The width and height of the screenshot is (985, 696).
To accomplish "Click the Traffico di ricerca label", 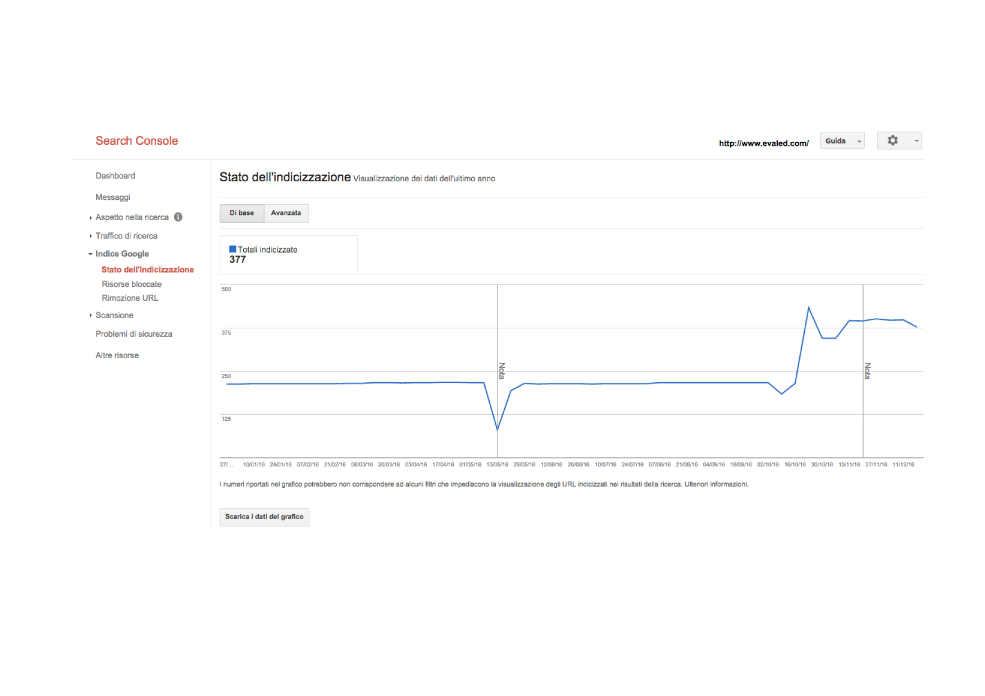I will 126,236.
